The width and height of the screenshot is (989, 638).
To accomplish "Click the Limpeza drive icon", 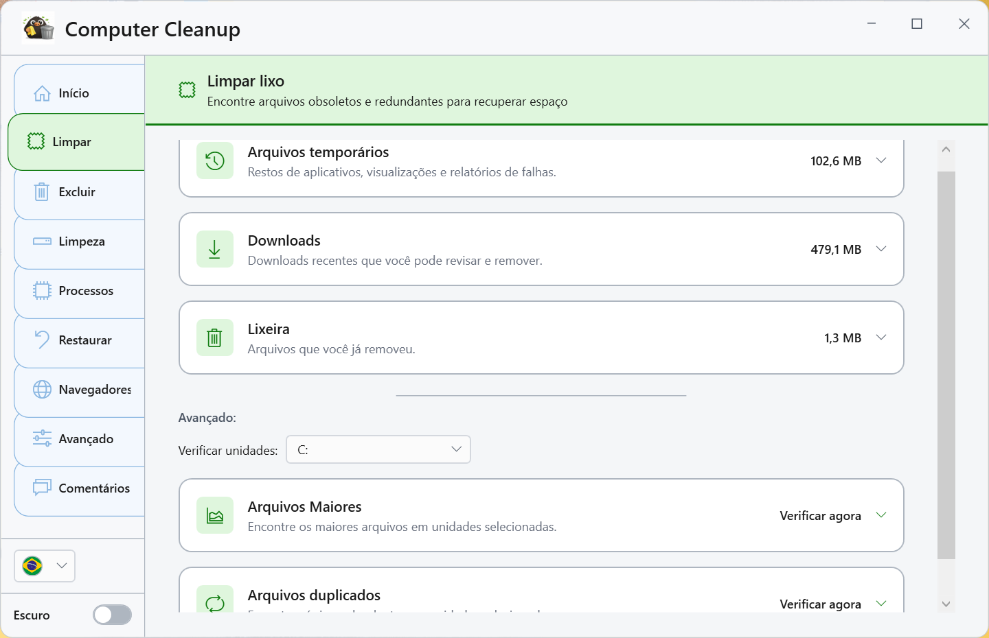I will pos(42,241).
